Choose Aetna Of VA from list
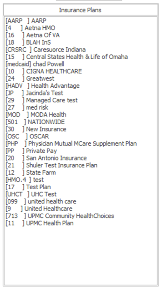This screenshot has width=162, height=292. 33,35
